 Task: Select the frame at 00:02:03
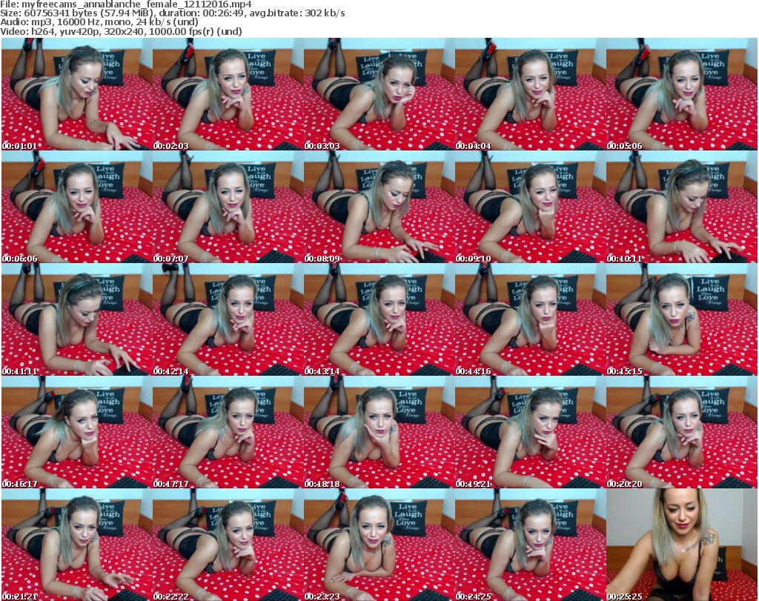(228, 95)
